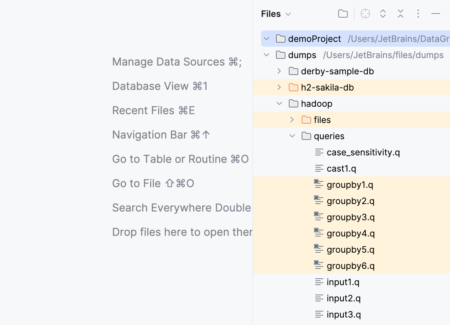Viewport: 450px width, 325px height.
Task: Open the Files view switcher dropdown
Action: [x=288, y=14]
